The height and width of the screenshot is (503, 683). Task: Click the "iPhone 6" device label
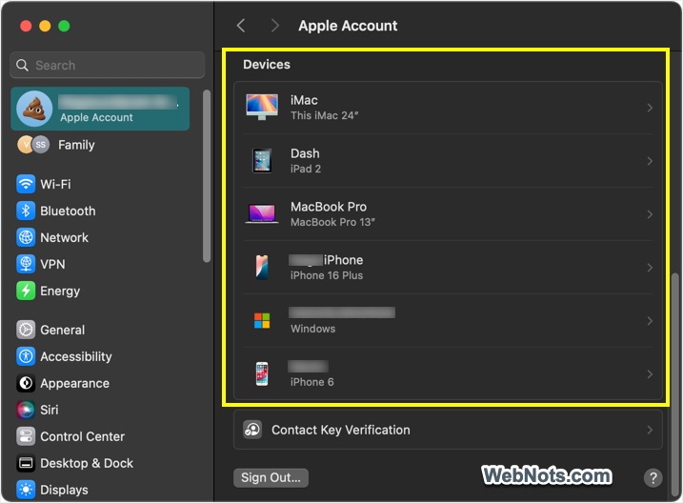click(x=311, y=382)
